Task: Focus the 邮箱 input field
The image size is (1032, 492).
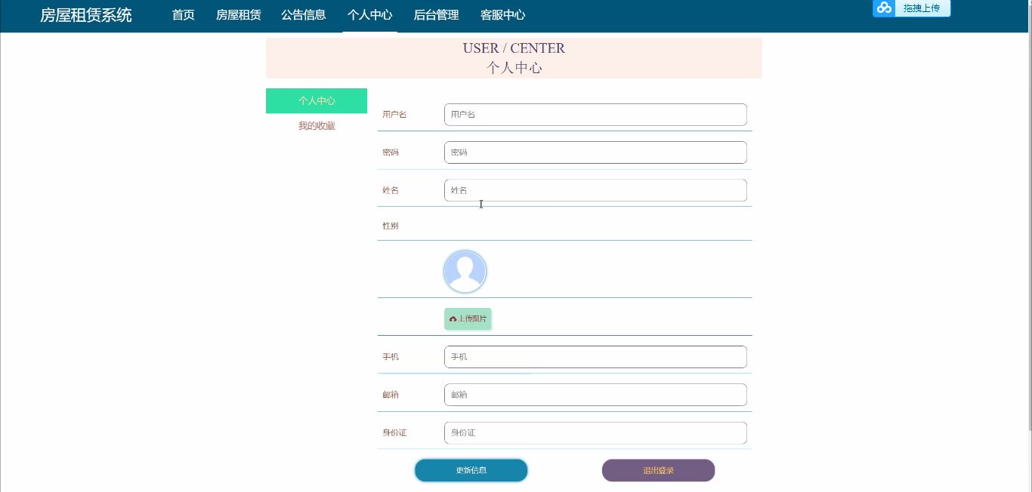Action: pyautogui.click(x=595, y=395)
